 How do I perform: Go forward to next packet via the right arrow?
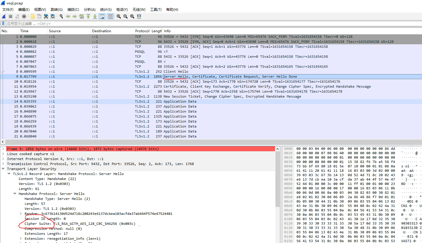click(x=75, y=16)
